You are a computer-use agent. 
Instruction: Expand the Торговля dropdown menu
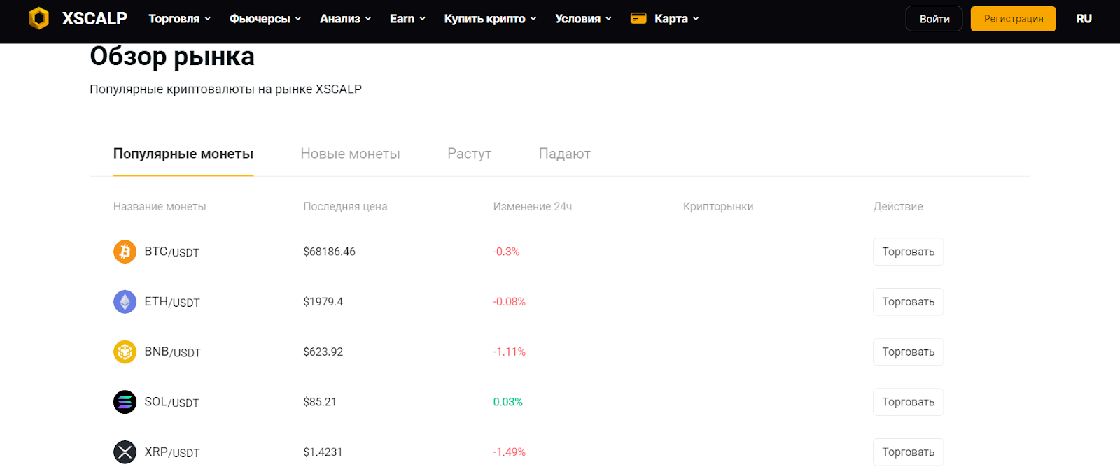pos(179,19)
